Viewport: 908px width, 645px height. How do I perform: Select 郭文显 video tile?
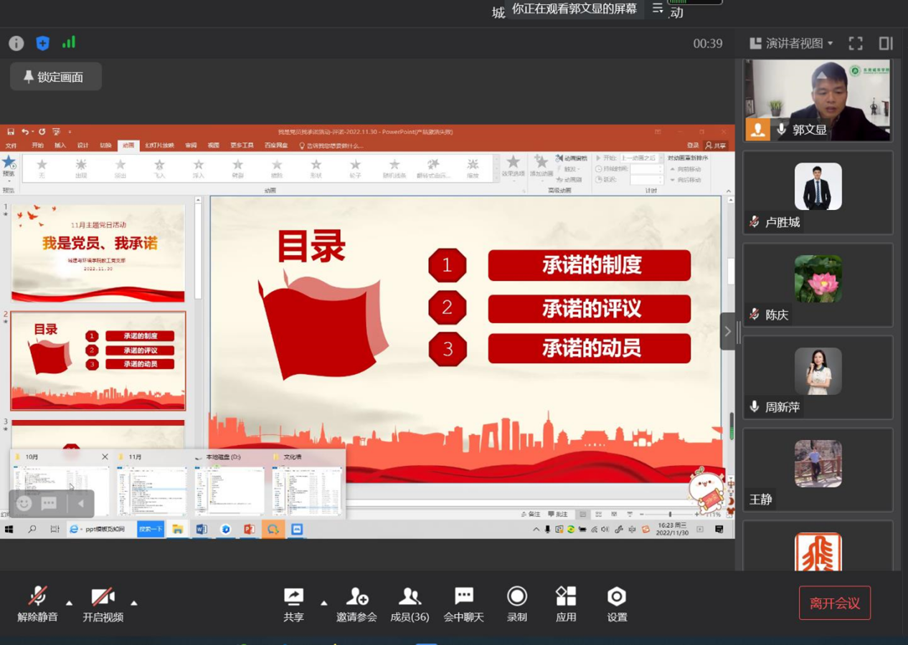click(x=818, y=100)
